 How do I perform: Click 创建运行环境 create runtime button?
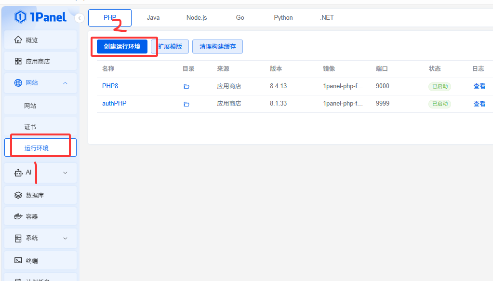(122, 46)
